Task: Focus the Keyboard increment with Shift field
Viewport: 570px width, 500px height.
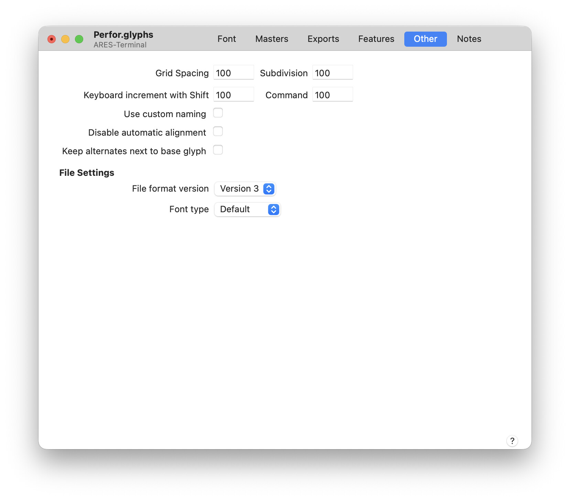Action: (233, 95)
